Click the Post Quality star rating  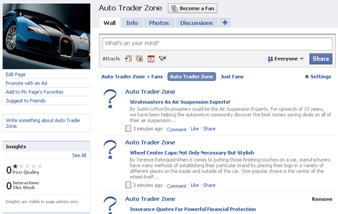27,166
